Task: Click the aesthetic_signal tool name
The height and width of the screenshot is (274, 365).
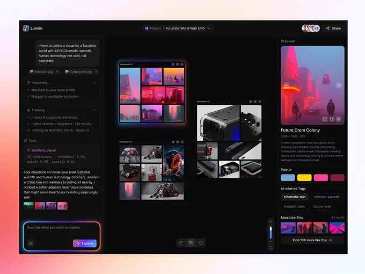Action: click(43, 150)
